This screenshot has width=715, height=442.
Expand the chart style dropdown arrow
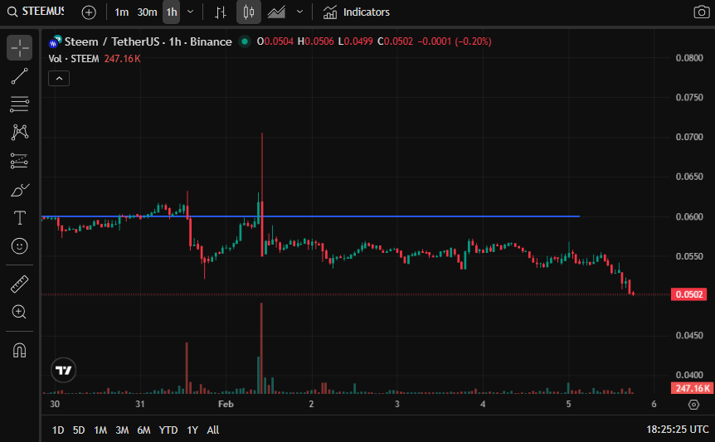299,12
